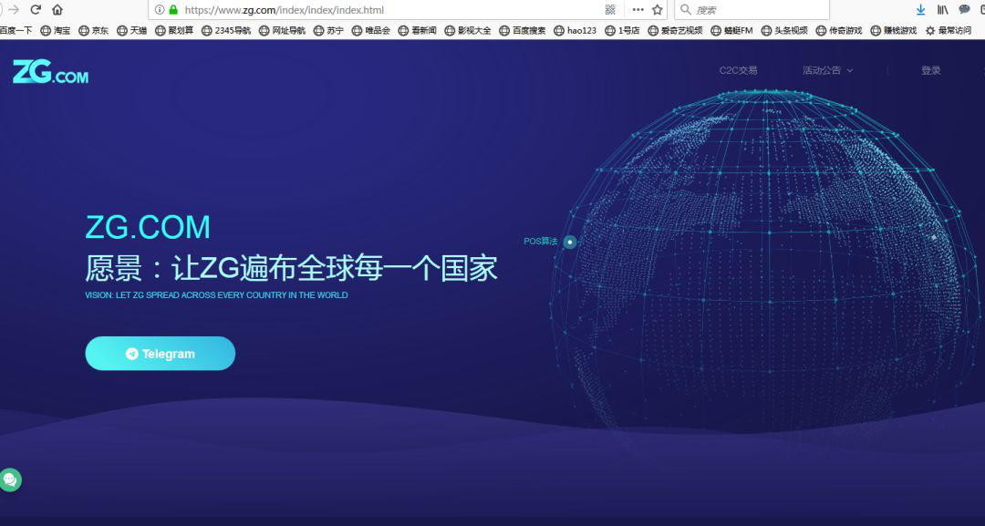Open the green chat support bubble
Screen dimensions: 985x526
tap(10, 480)
